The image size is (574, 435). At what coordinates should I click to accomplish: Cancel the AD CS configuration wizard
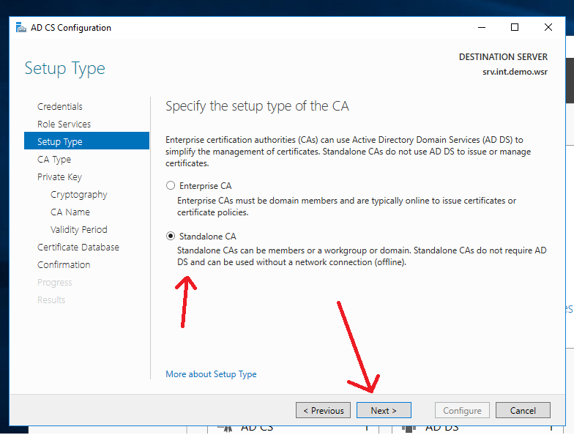(523, 410)
